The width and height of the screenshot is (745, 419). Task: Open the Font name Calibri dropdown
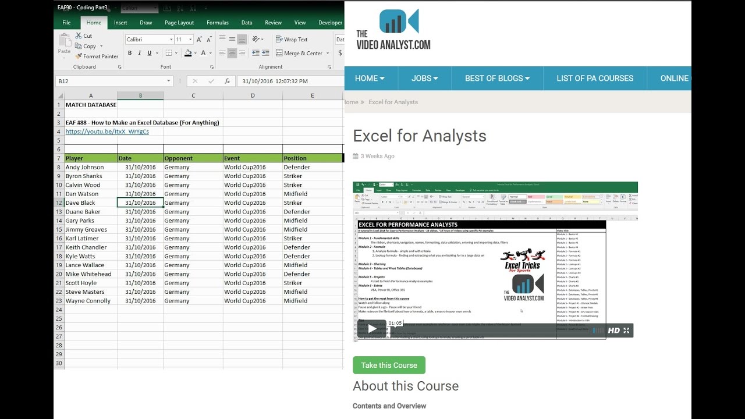pyautogui.click(x=171, y=40)
